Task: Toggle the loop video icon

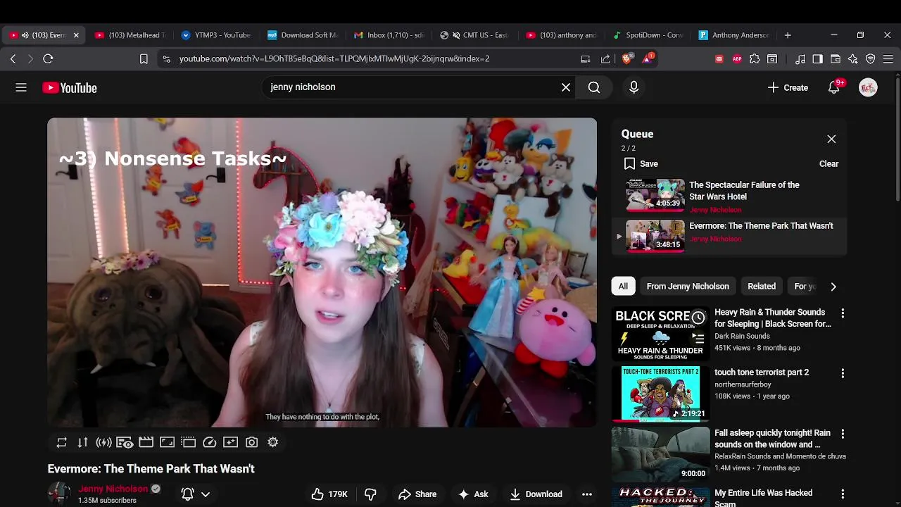Action: (61, 442)
